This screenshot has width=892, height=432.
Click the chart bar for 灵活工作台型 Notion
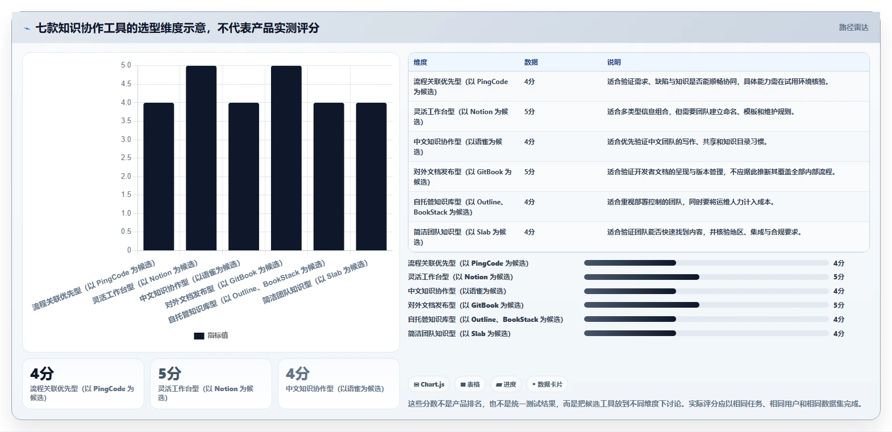(201, 158)
